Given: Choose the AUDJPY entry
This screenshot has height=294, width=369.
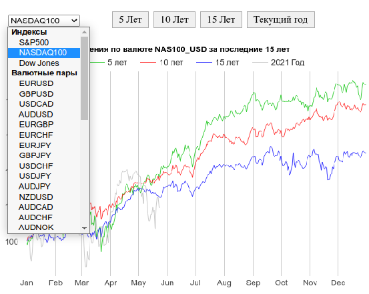Looking at the screenshot, I should 44,186.
